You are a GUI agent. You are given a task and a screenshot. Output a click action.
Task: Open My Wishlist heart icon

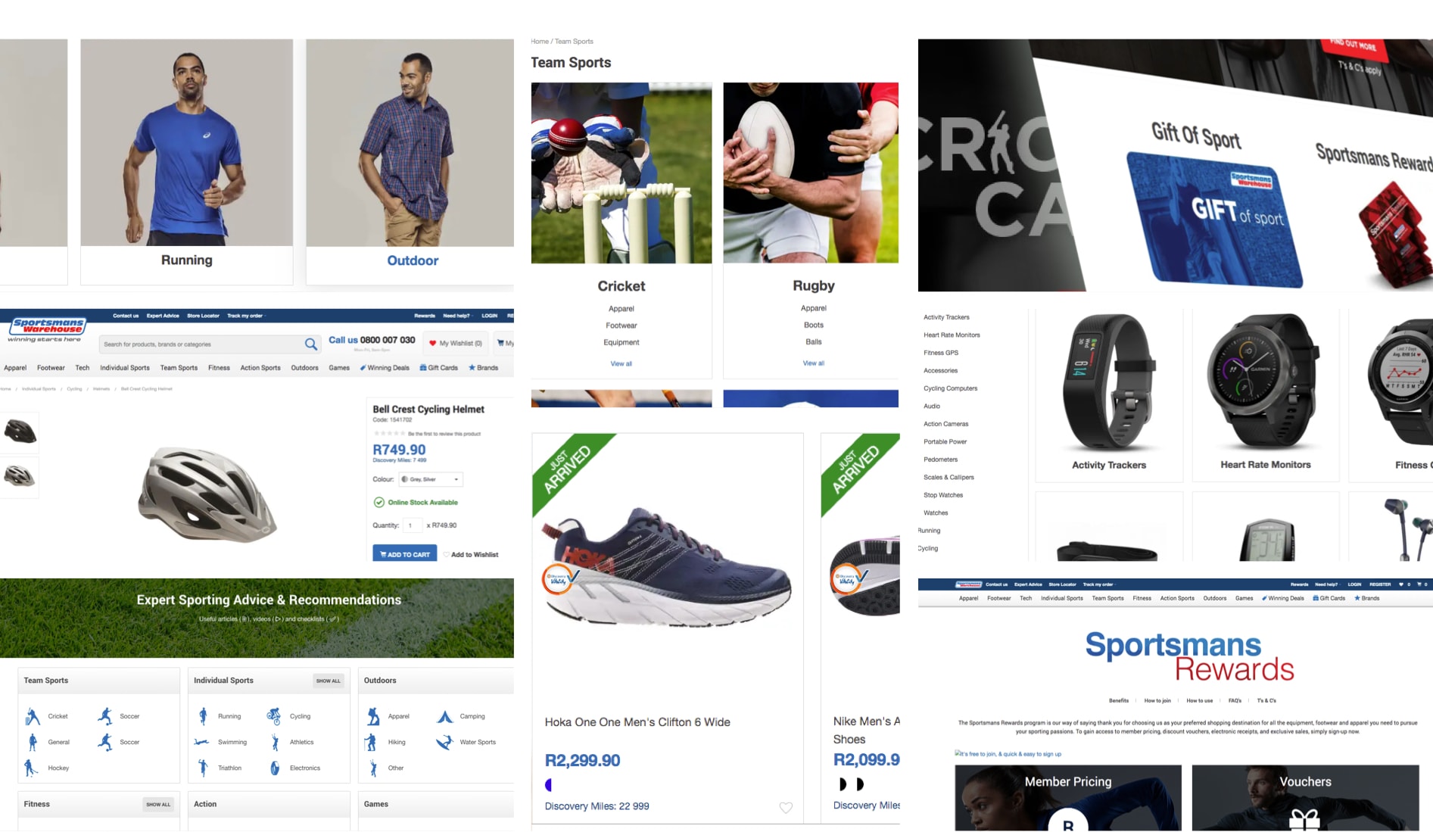coord(433,343)
